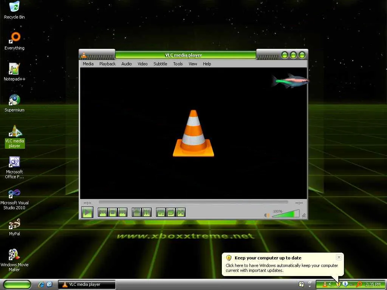Click the VLC title bar text
Image resolution: width=387 pixels, height=290 pixels.
pyautogui.click(x=183, y=55)
